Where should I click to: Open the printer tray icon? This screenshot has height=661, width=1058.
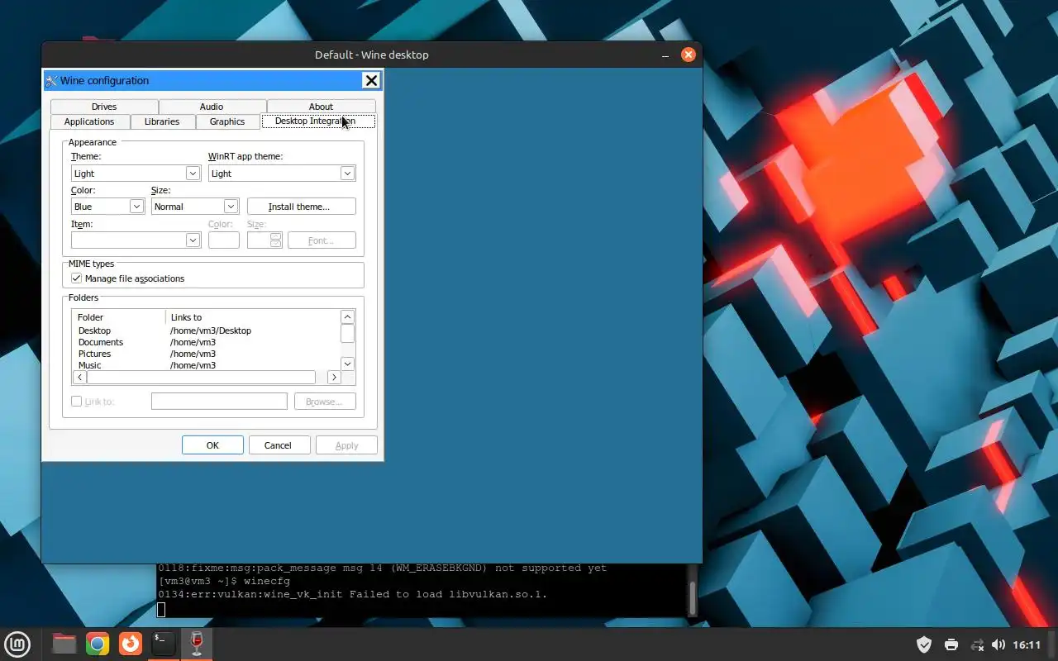951,644
